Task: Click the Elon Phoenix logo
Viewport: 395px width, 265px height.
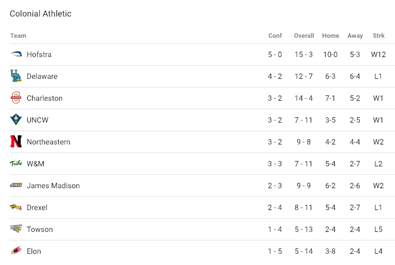Action: point(16,251)
